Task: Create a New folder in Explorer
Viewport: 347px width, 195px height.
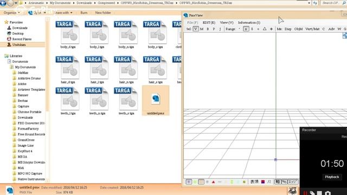Action: [x=103, y=12]
